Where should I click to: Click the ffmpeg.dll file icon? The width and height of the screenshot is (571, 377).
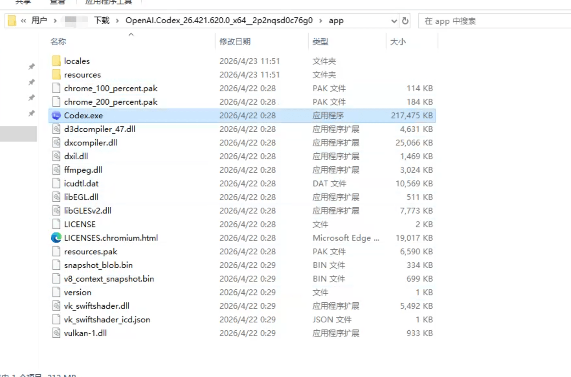point(56,170)
